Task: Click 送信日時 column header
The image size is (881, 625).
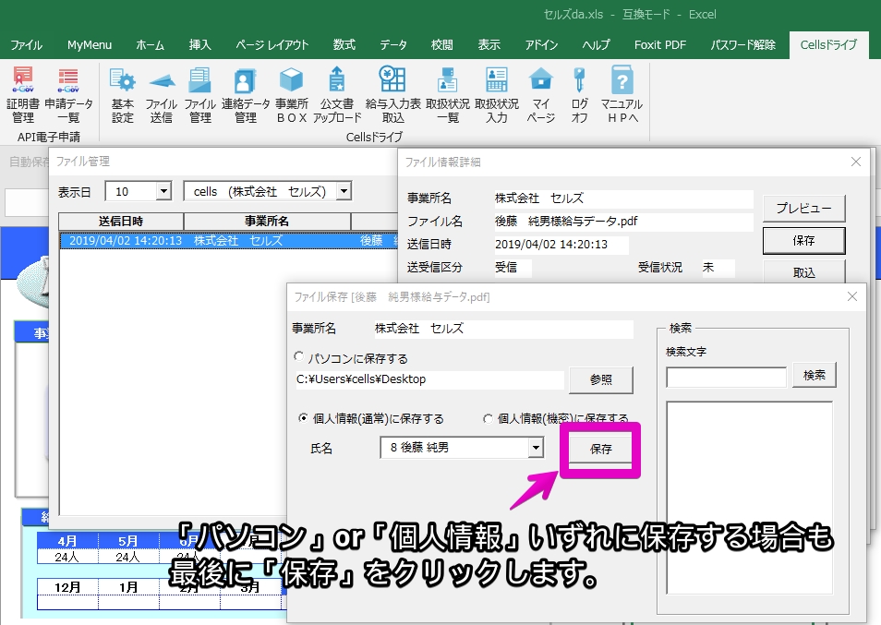Action: coord(121,222)
